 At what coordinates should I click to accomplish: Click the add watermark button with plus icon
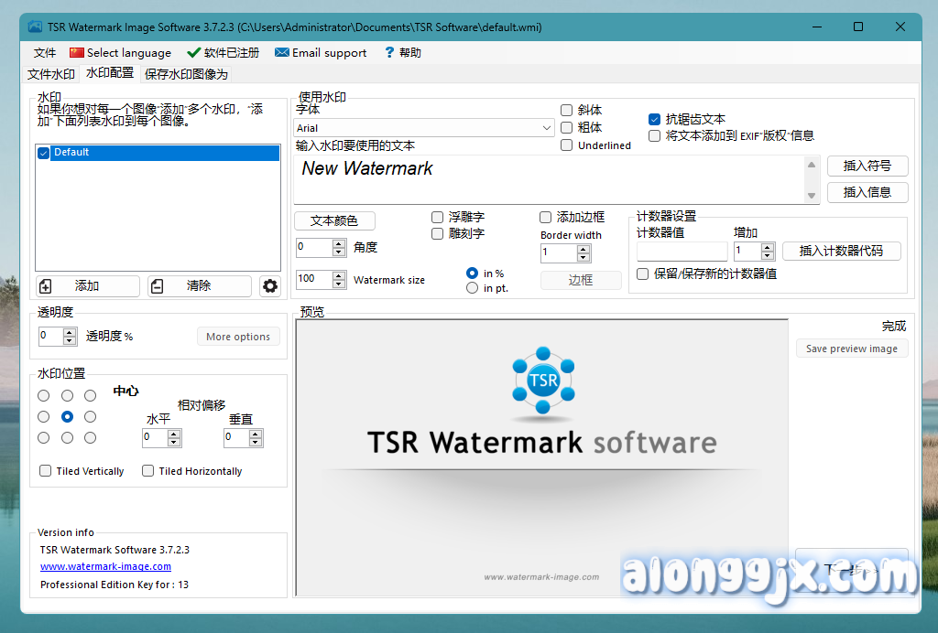coord(88,286)
